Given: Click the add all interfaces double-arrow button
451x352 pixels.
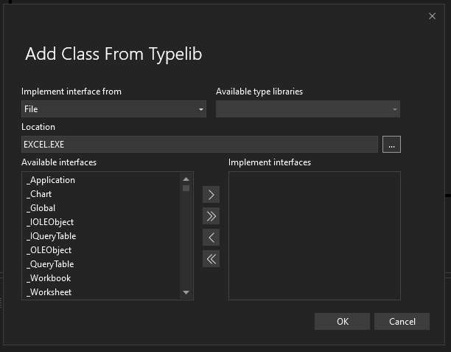Looking at the screenshot, I should coord(211,216).
